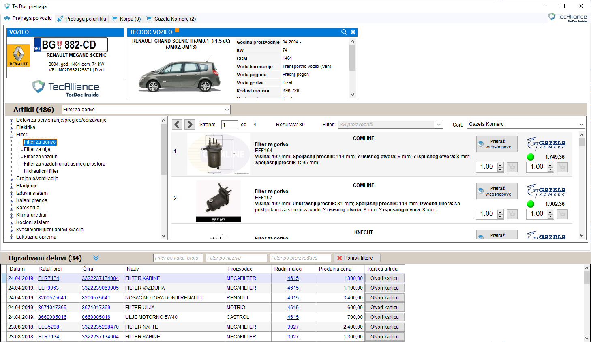This screenshot has width=591, height=342.
Task: Expand the Hladjenje tree node
Action: click(12, 186)
